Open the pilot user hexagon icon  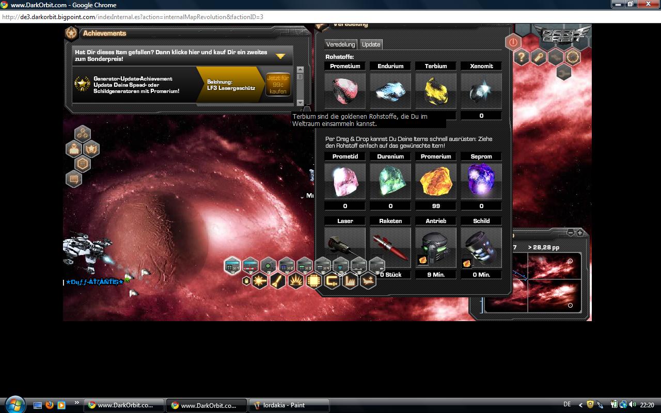pos(74,149)
